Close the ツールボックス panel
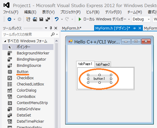The height and width of the screenshot is (128, 157). (56, 28)
